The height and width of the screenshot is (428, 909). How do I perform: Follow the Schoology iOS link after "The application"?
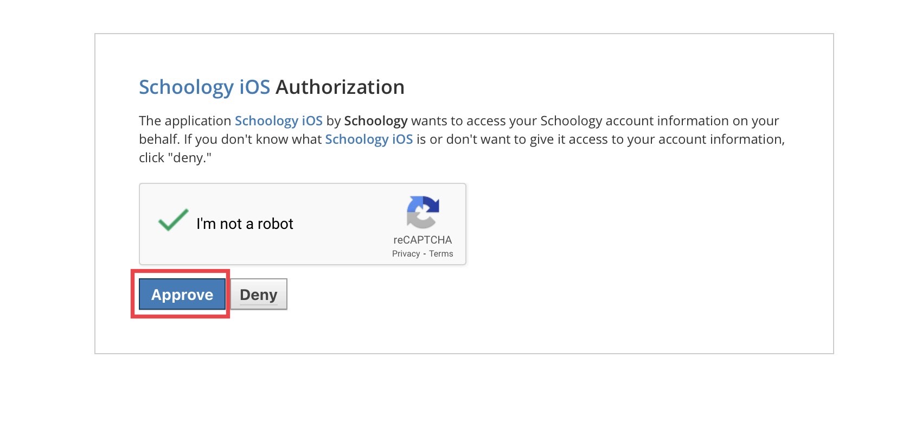[x=279, y=120]
